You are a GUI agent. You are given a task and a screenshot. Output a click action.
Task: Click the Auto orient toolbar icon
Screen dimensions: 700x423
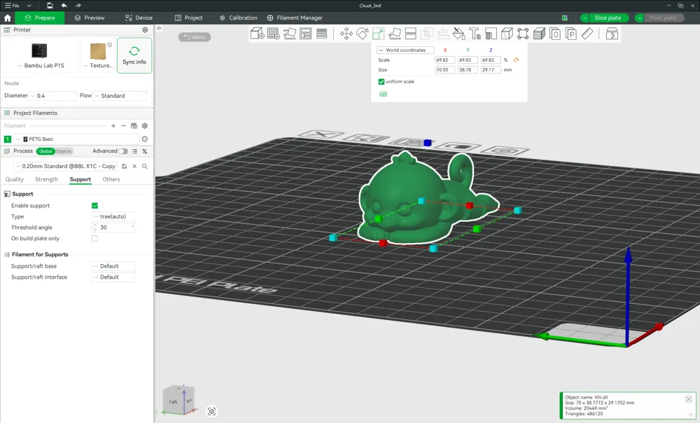click(x=289, y=34)
